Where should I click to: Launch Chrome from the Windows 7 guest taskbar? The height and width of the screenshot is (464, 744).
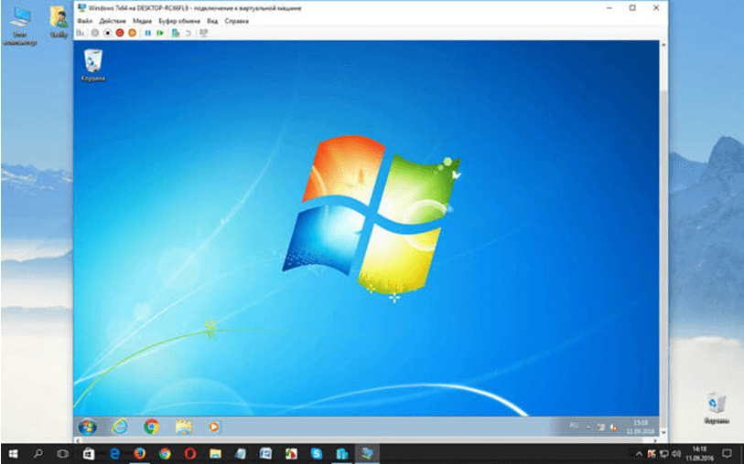[x=151, y=426]
